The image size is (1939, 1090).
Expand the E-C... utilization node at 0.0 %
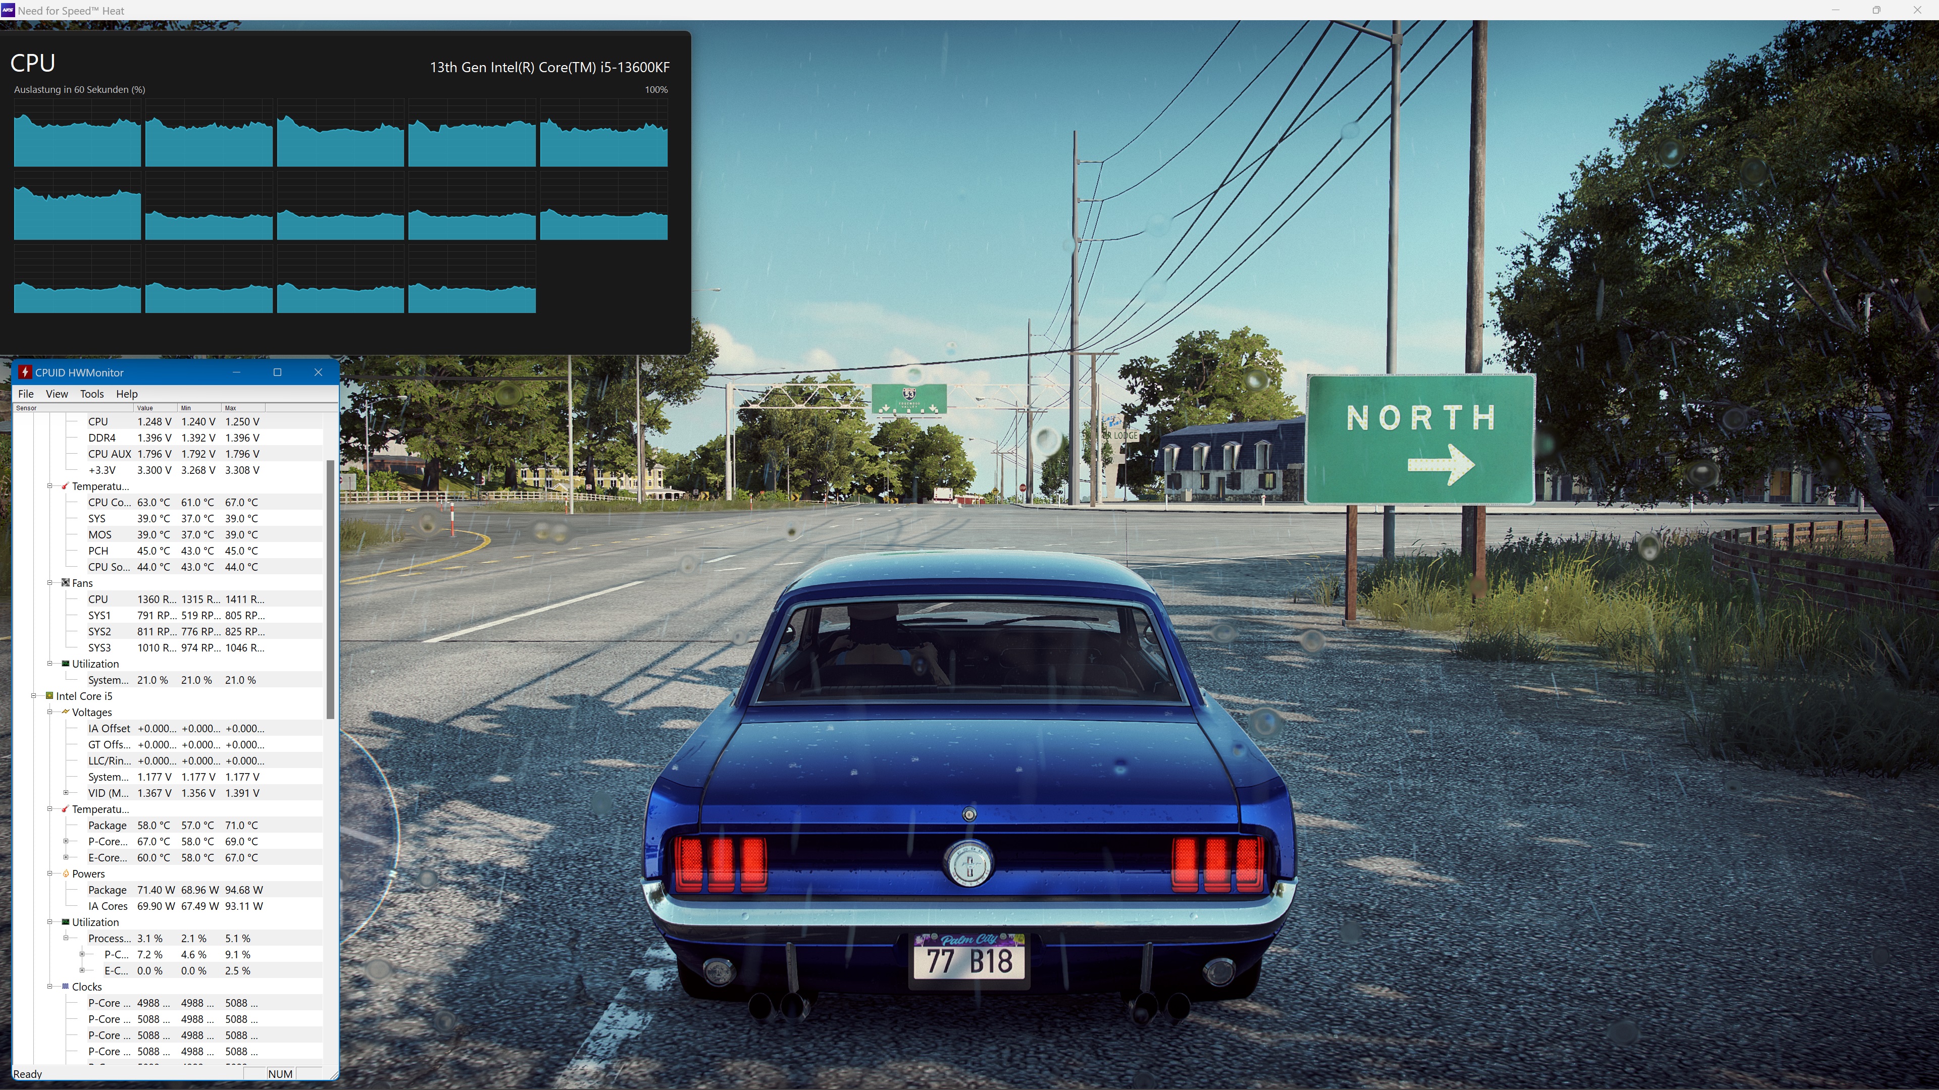[x=82, y=970]
